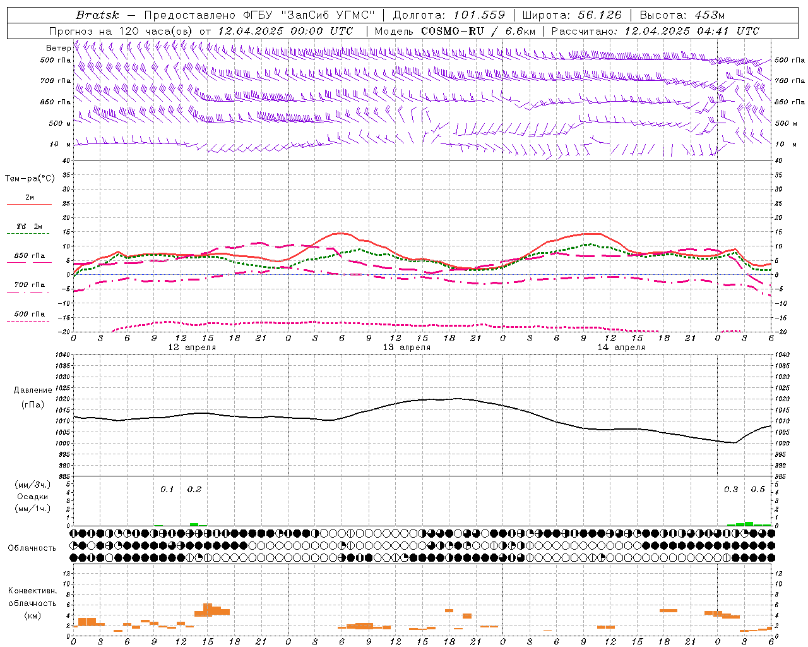Click the Тем-ра(°C) temperature panel label
This screenshot has width=808, height=647.
pos(30,178)
